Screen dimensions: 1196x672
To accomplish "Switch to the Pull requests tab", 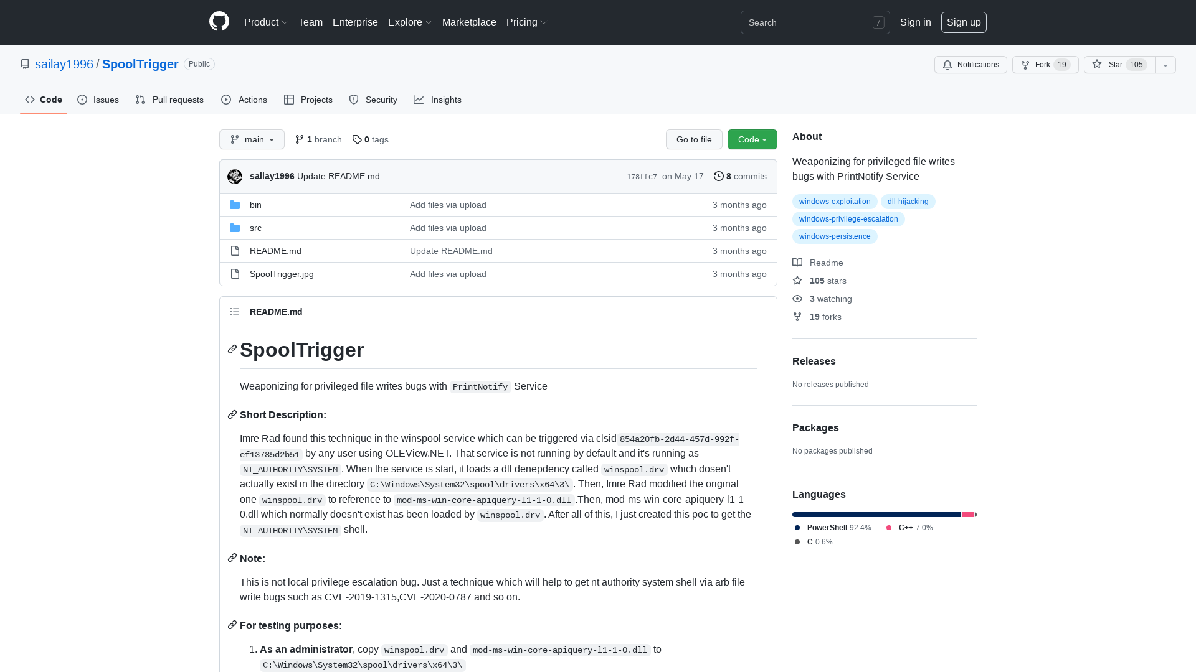I will point(169,100).
